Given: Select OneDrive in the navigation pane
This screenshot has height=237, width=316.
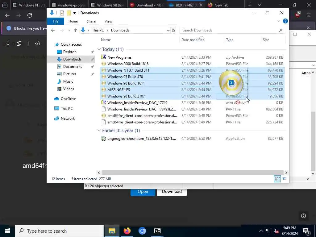Looking at the screenshot, I should pos(68,99).
